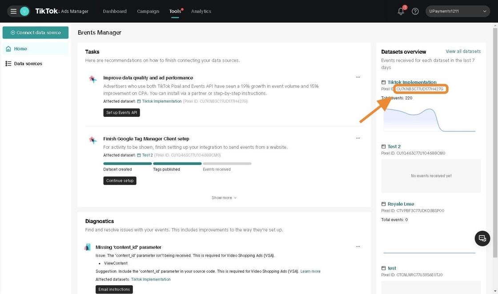Screen dimensions: 498x294
Task: Open Royale Luxe dataset in overview
Action: pyautogui.click(x=401, y=204)
